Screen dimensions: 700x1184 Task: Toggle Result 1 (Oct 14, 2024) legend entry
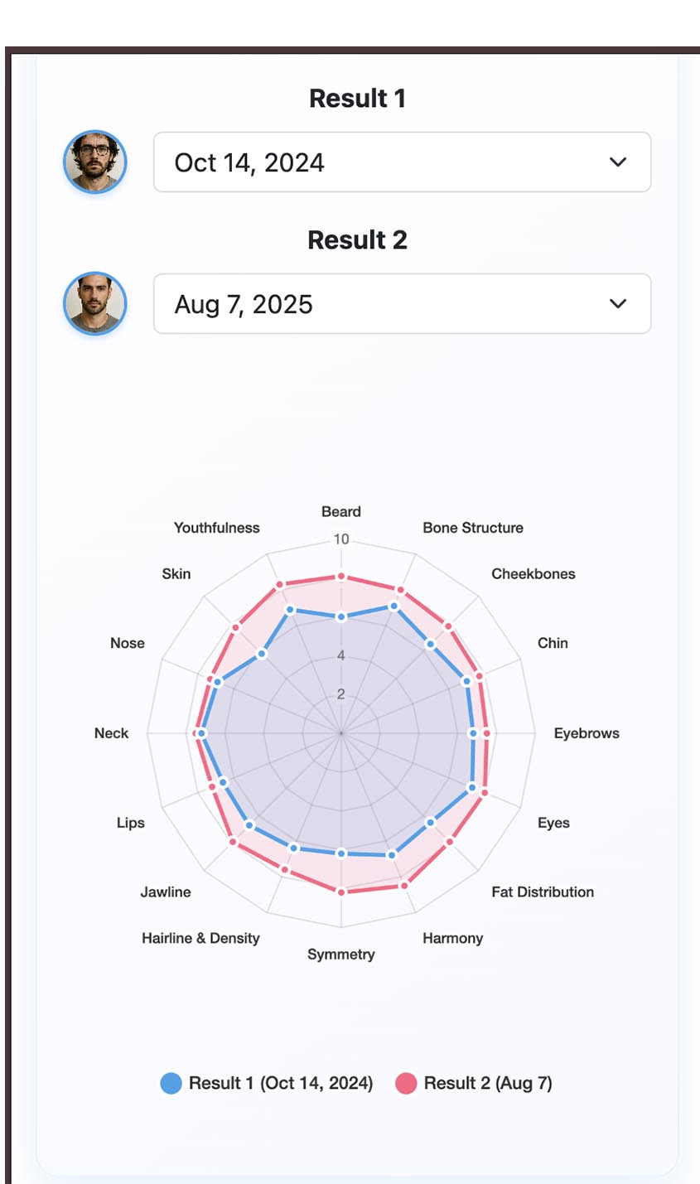point(280,1083)
